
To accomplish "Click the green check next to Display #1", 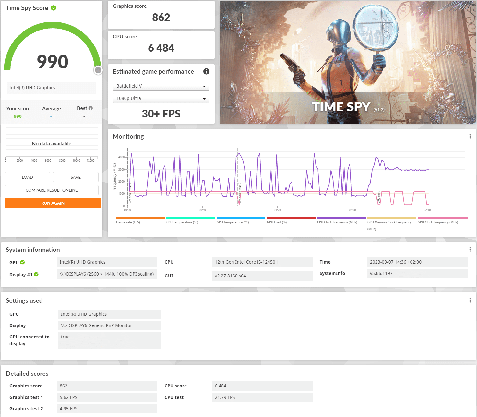I will pos(36,275).
